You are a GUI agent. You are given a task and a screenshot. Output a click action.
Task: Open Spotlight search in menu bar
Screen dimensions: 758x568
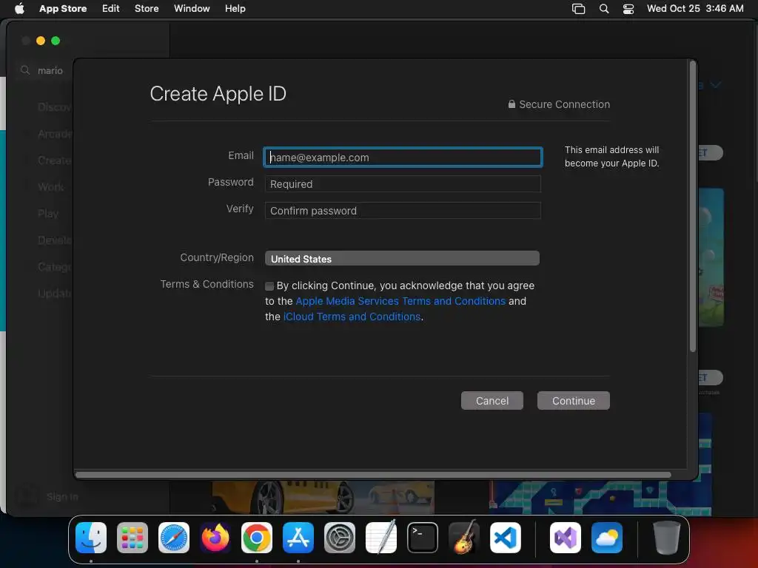[x=604, y=9]
